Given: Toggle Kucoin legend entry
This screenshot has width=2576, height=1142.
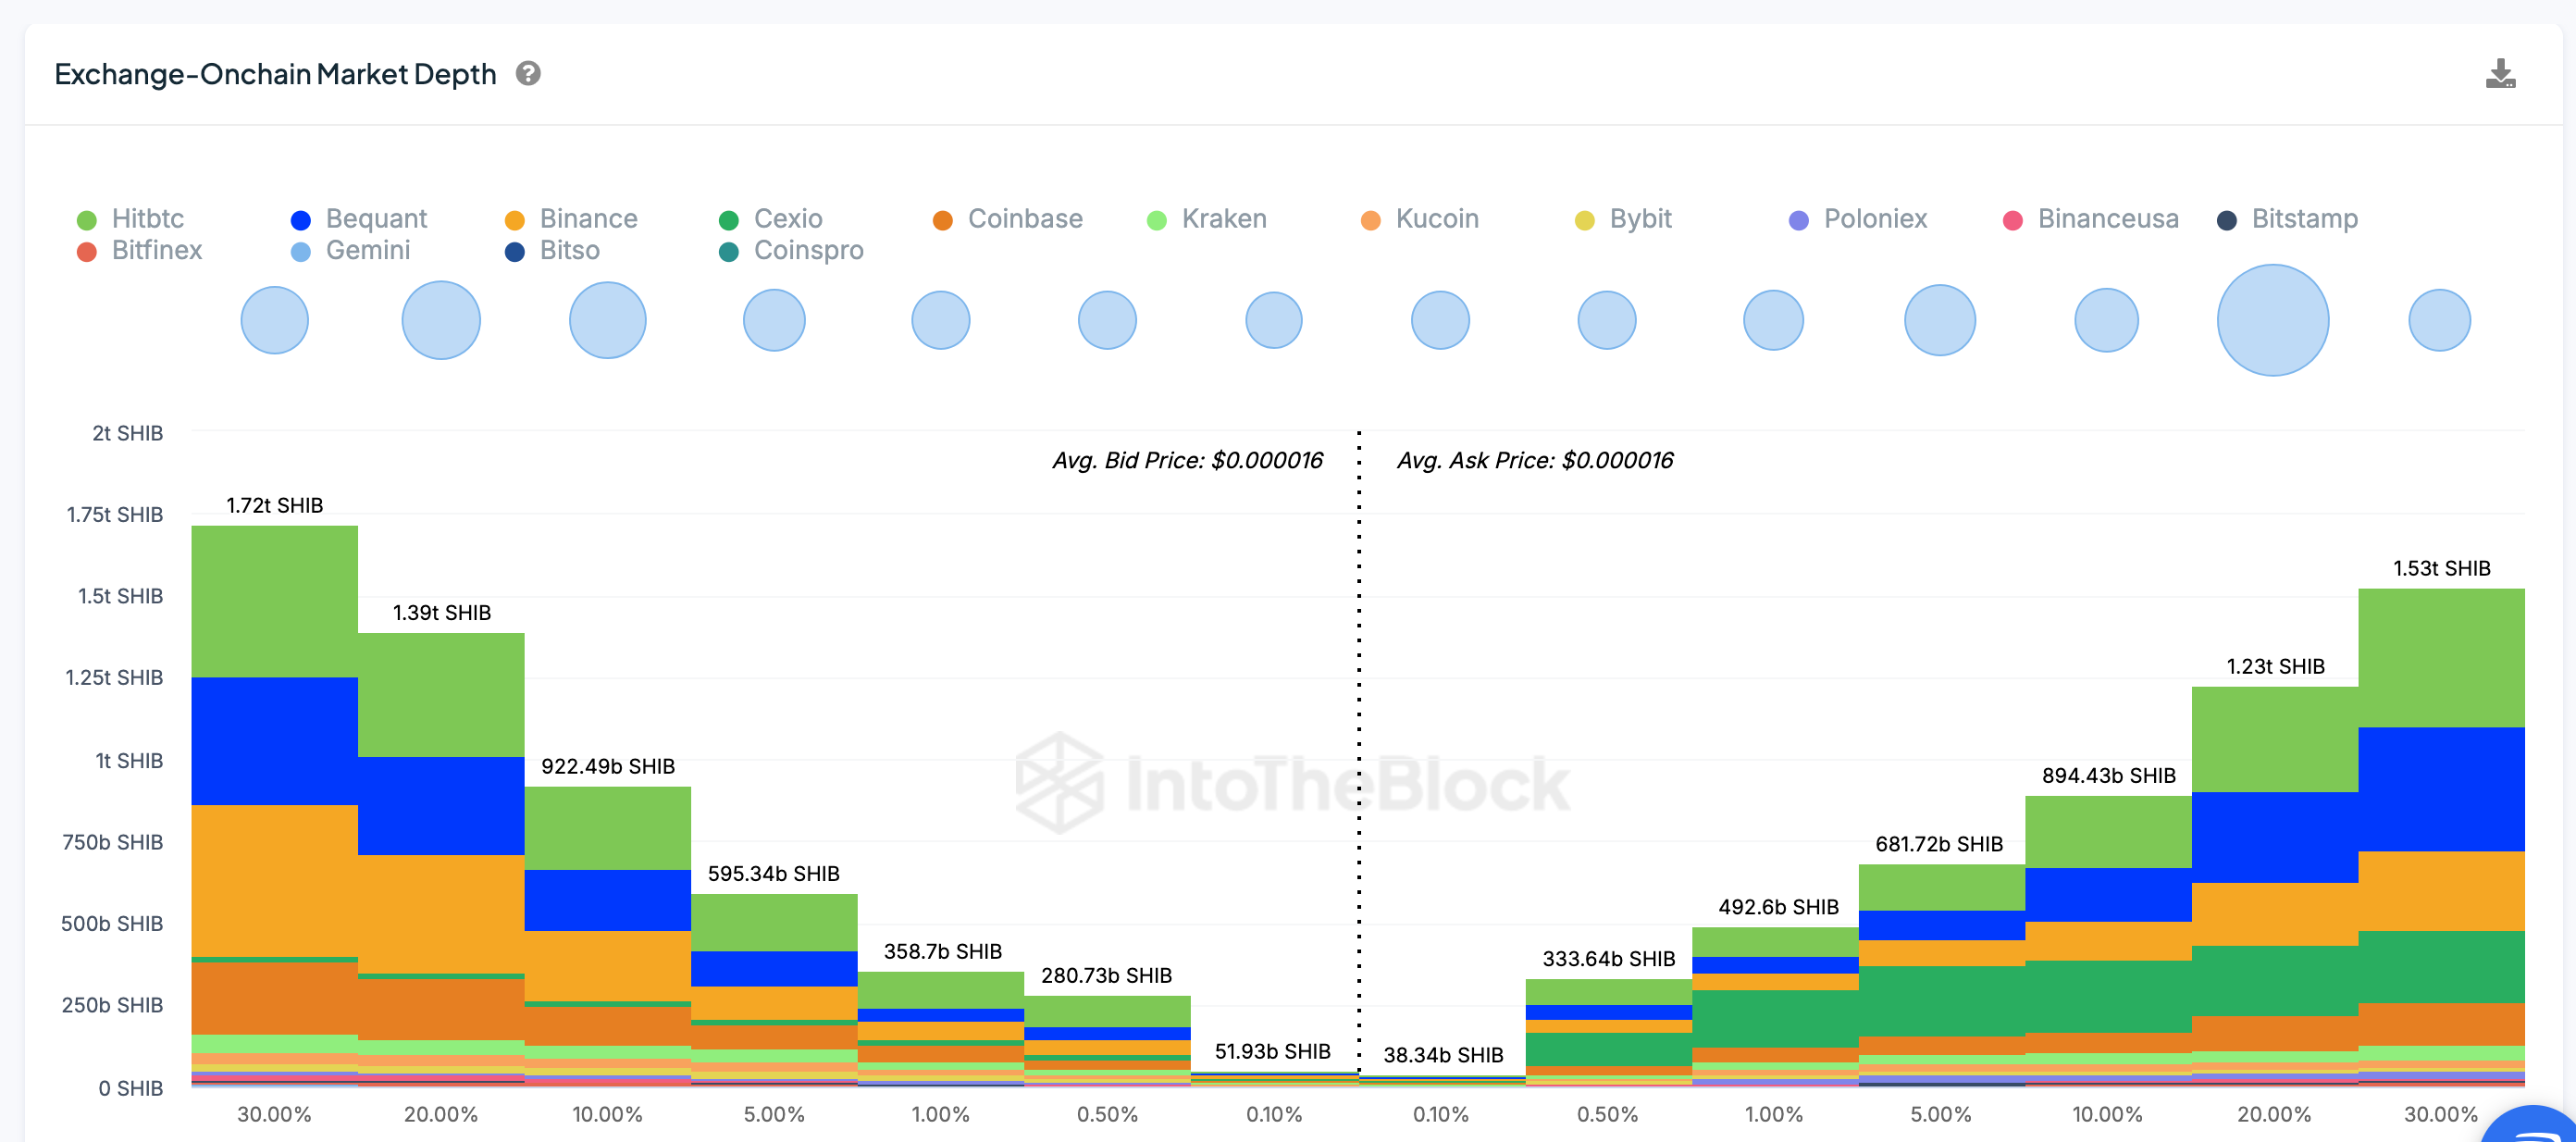Looking at the screenshot, I should 1420,219.
